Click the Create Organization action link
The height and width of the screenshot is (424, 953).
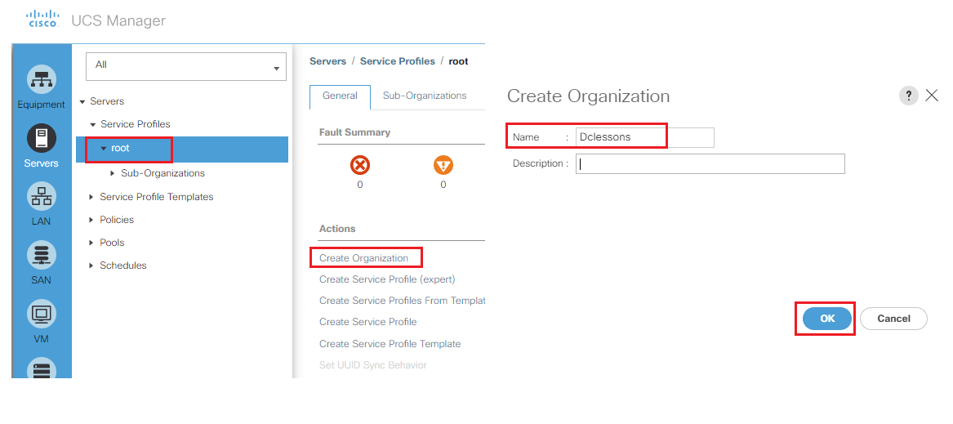click(364, 258)
